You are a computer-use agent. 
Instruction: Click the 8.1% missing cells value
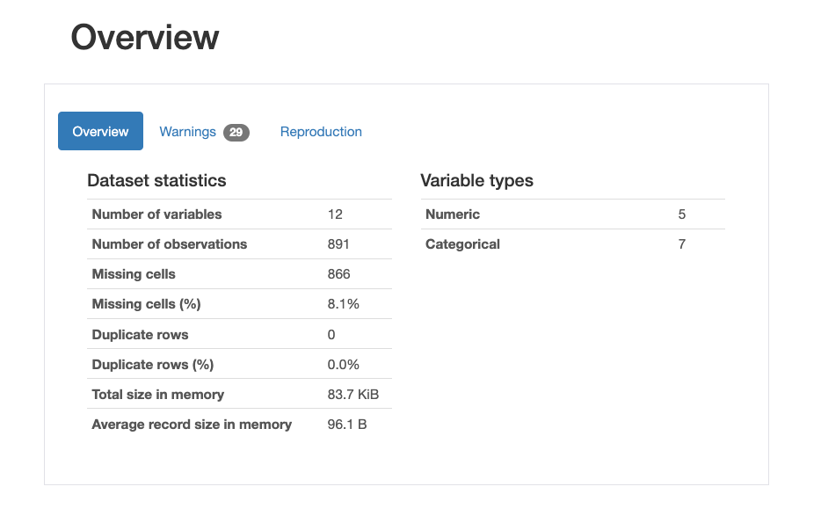[x=343, y=304]
